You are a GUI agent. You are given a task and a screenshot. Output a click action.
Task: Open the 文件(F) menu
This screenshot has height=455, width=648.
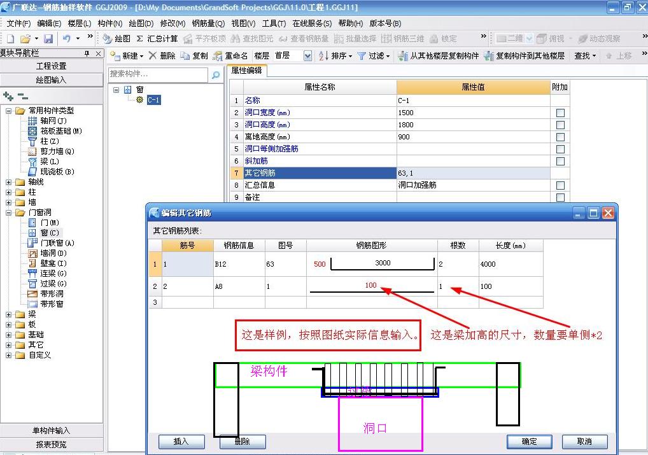[x=18, y=24]
